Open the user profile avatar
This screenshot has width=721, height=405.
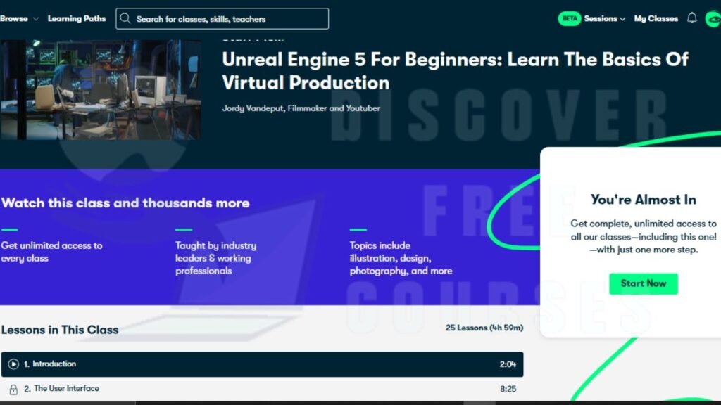(x=713, y=19)
